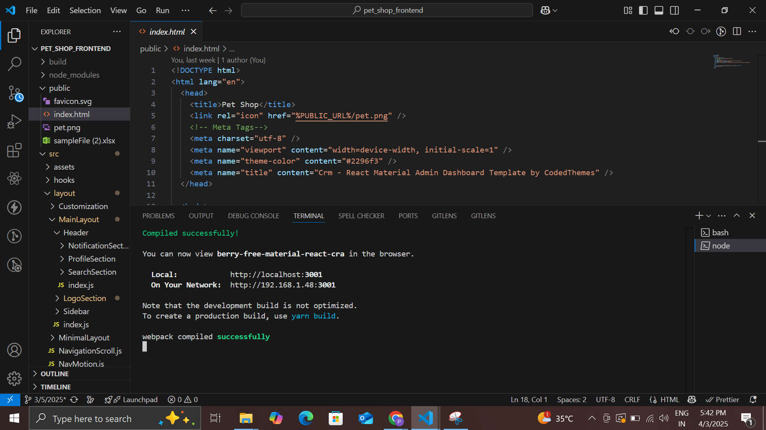
Task: Open the Source Control view
Action: [x=14, y=94]
